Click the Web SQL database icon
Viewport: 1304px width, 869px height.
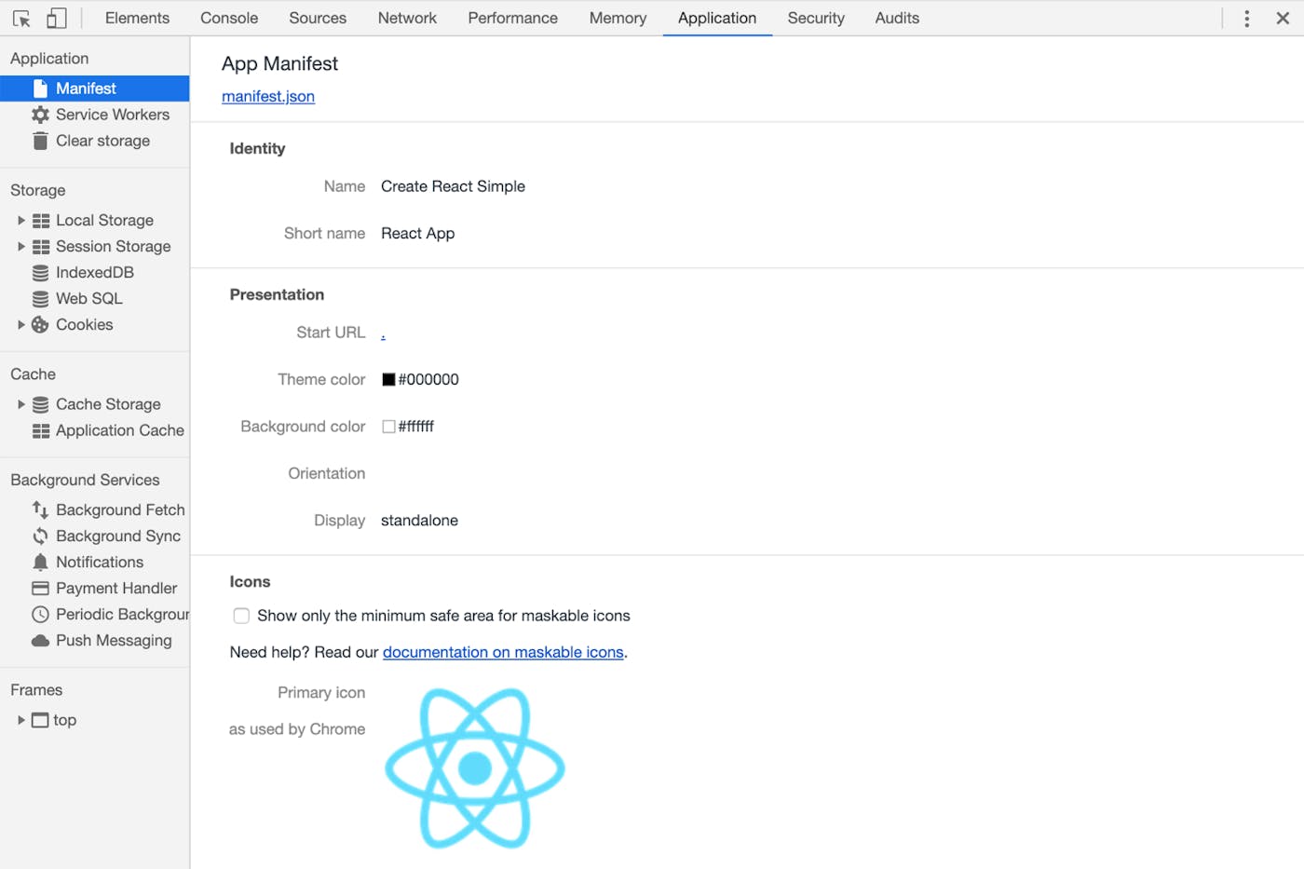click(40, 299)
